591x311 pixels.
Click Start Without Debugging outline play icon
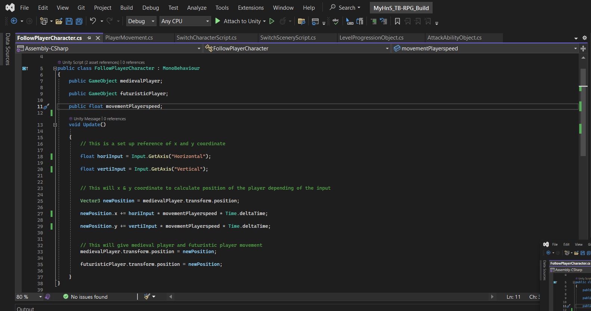[272, 21]
